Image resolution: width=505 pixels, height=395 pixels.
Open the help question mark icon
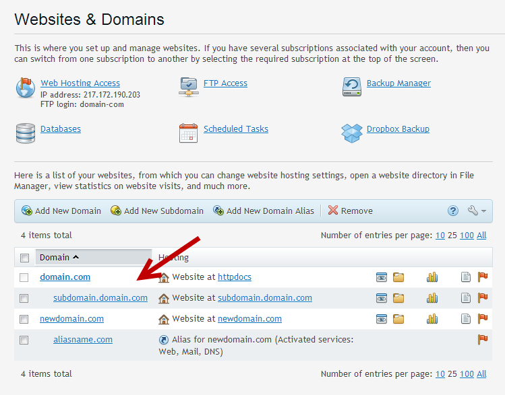(453, 211)
